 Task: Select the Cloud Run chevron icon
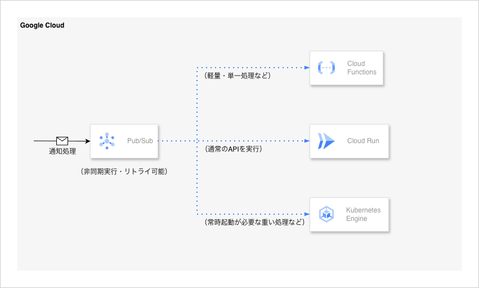pos(326,141)
